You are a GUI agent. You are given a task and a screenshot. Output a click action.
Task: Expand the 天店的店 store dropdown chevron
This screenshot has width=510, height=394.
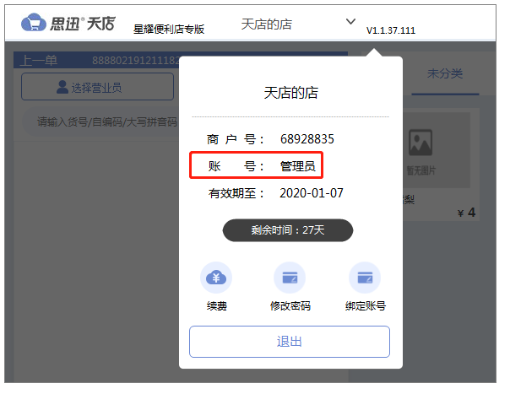point(350,21)
